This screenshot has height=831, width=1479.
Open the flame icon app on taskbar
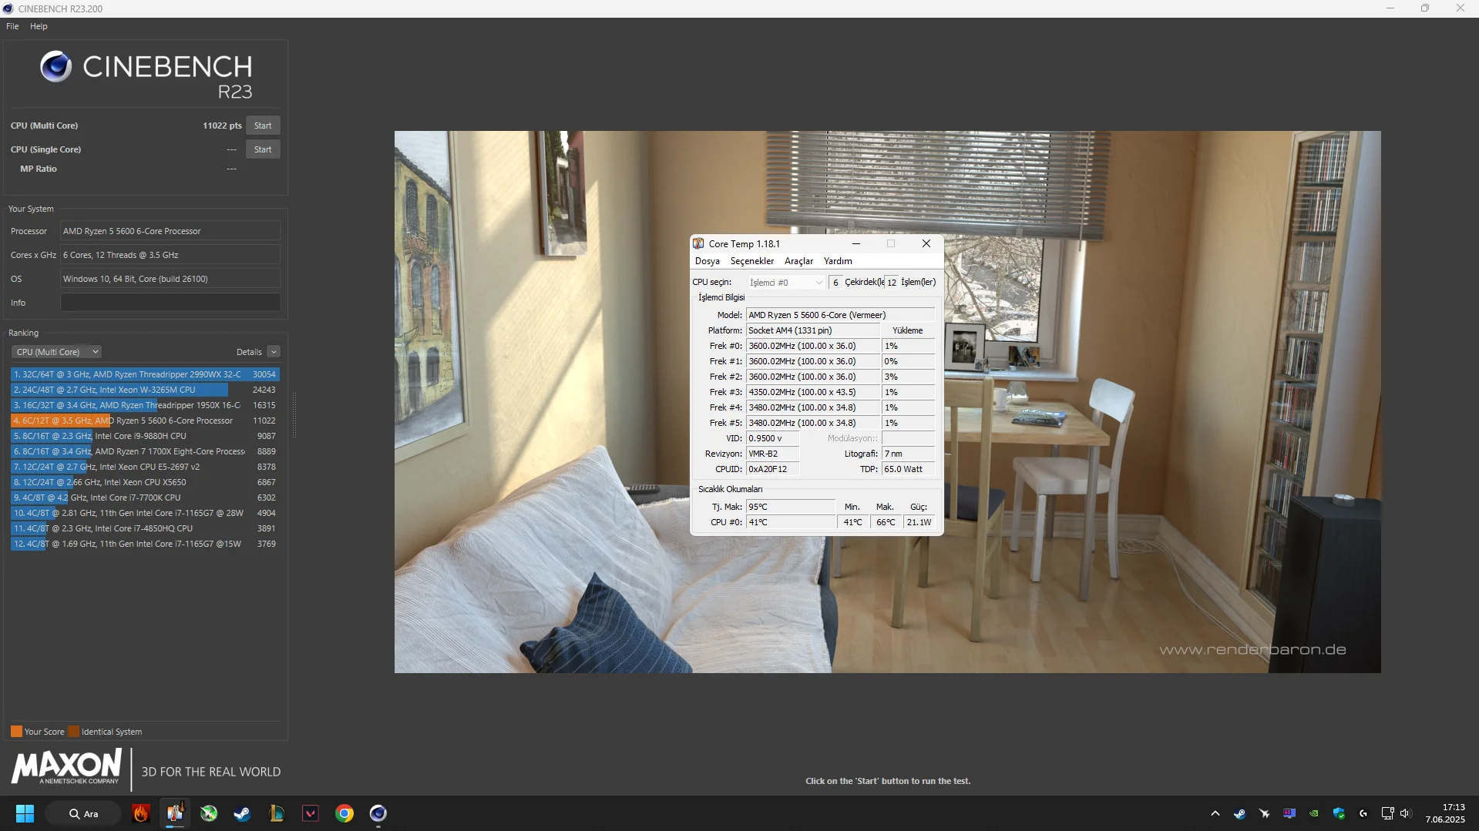coord(141,813)
